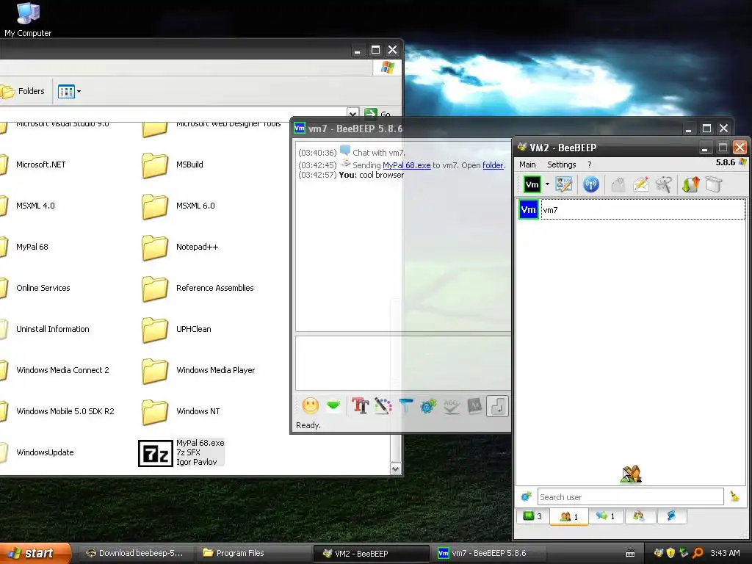Click the vm7 blue Vm avatar
Image resolution: width=752 pixels, height=564 pixels.
coord(529,209)
